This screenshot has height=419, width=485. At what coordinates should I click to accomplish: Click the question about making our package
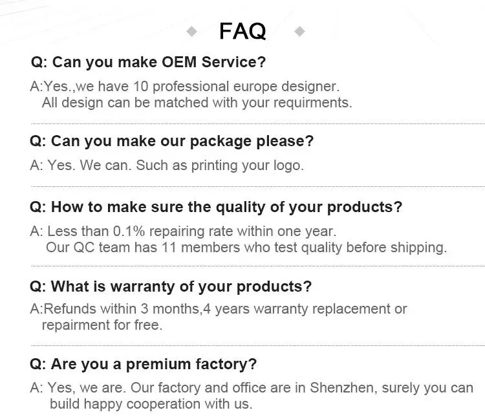tap(172, 141)
